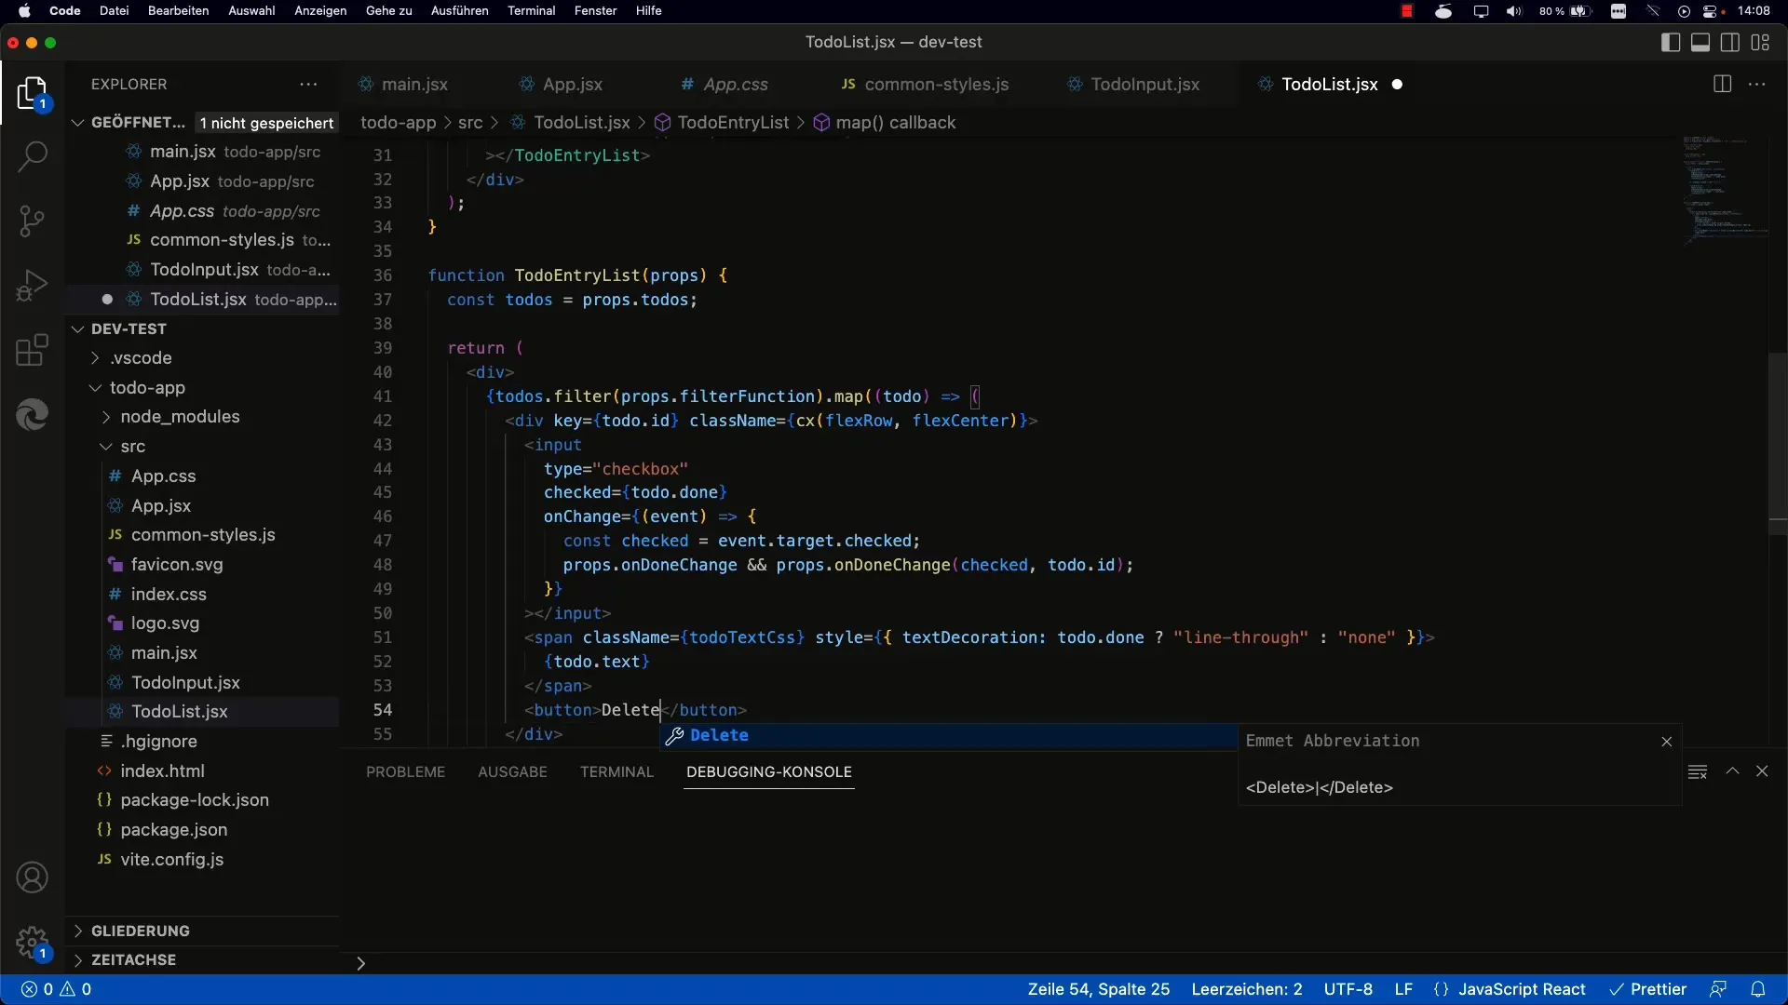Click the editor minimap preview
Screen dimensions: 1788x1005
click(x=1724, y=191)
